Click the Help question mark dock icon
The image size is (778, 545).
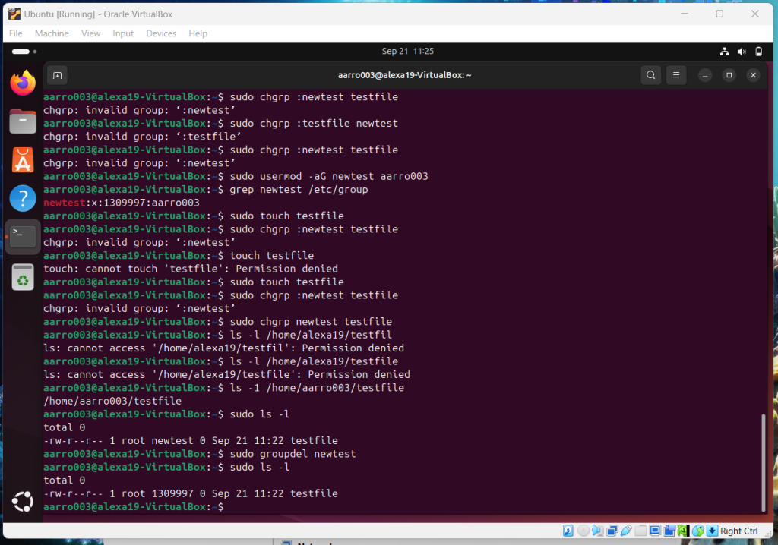coord(23,199)
